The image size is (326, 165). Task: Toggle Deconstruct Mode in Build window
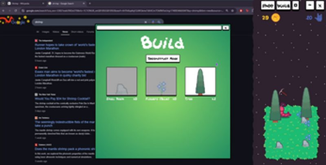163,59
